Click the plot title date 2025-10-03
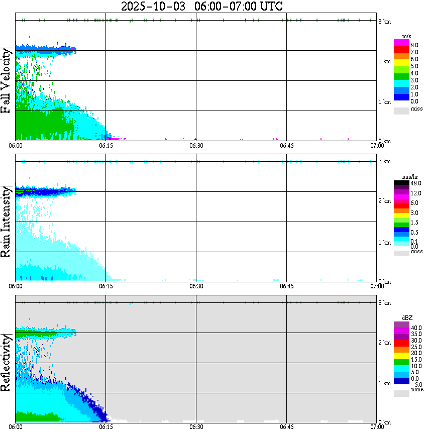 point(153,7)
